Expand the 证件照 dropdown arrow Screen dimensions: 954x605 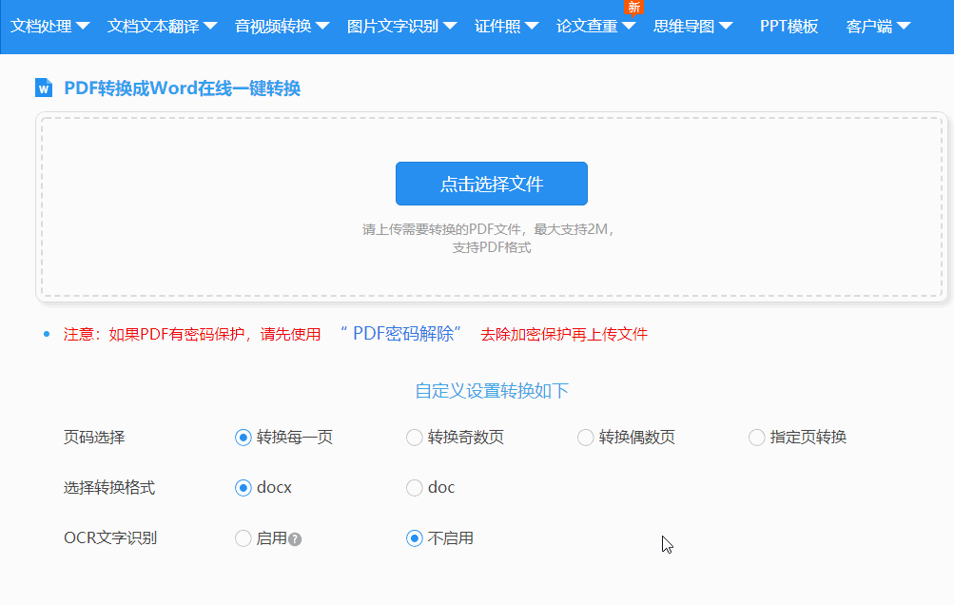pyautogui.click(x=532, y=27)
